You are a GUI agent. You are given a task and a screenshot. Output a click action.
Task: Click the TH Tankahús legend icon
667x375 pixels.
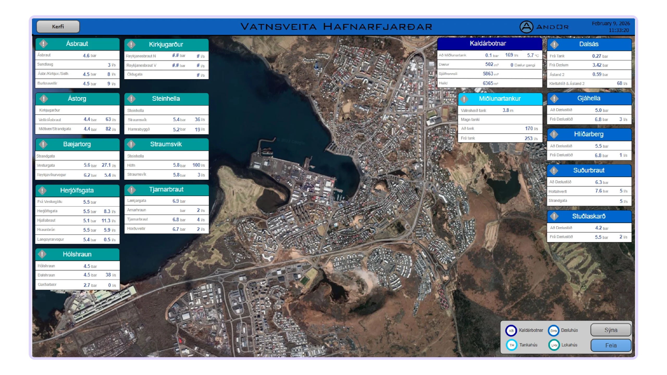click(x=511, y=345)
